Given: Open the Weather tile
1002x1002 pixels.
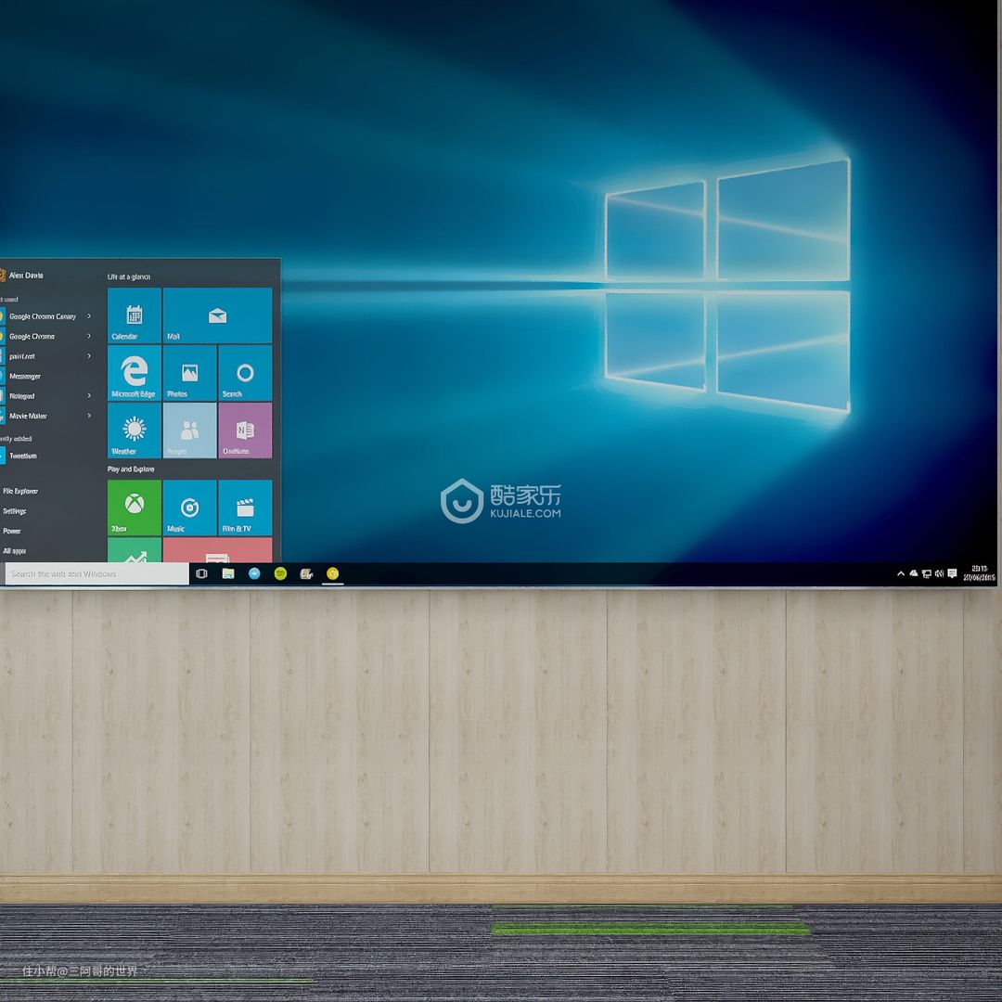Looking at the screenshot, I should 135,430.
